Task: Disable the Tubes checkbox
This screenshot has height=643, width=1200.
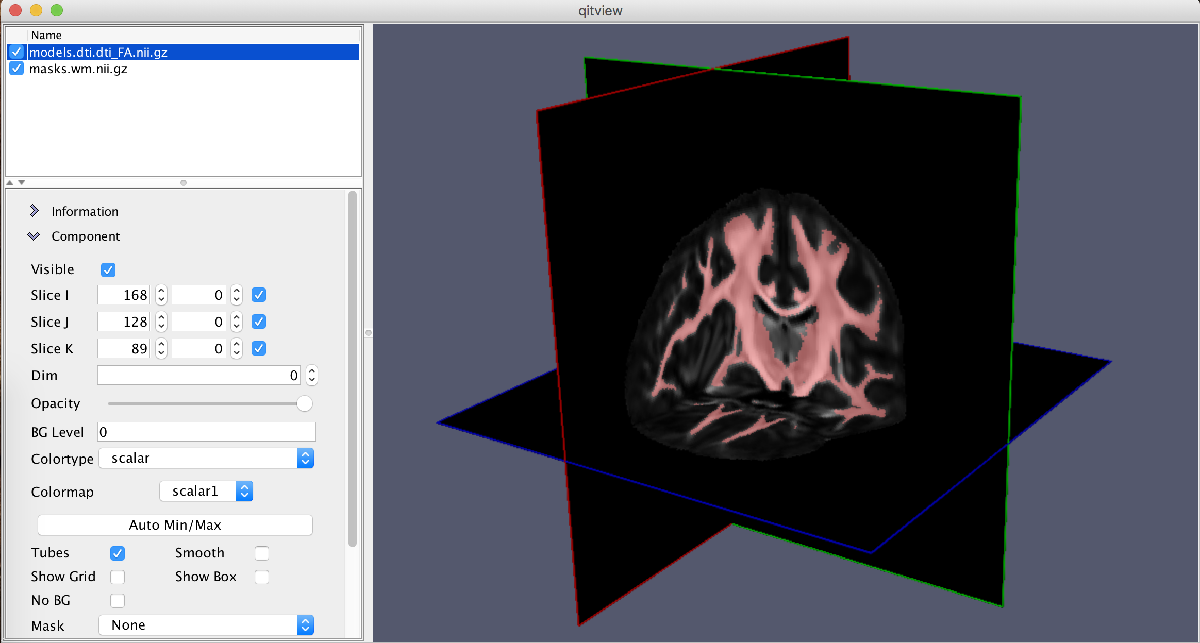Action: (x=118, y=553)
